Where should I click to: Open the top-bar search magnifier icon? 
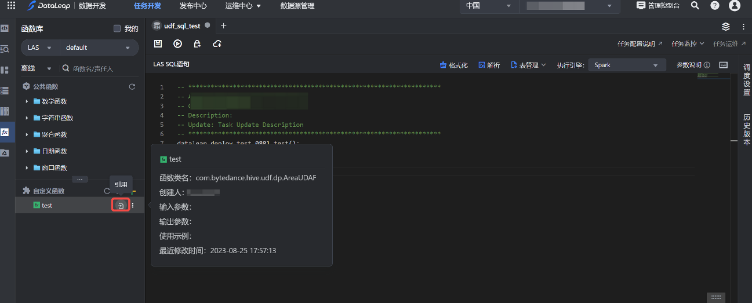pos(695,6)
